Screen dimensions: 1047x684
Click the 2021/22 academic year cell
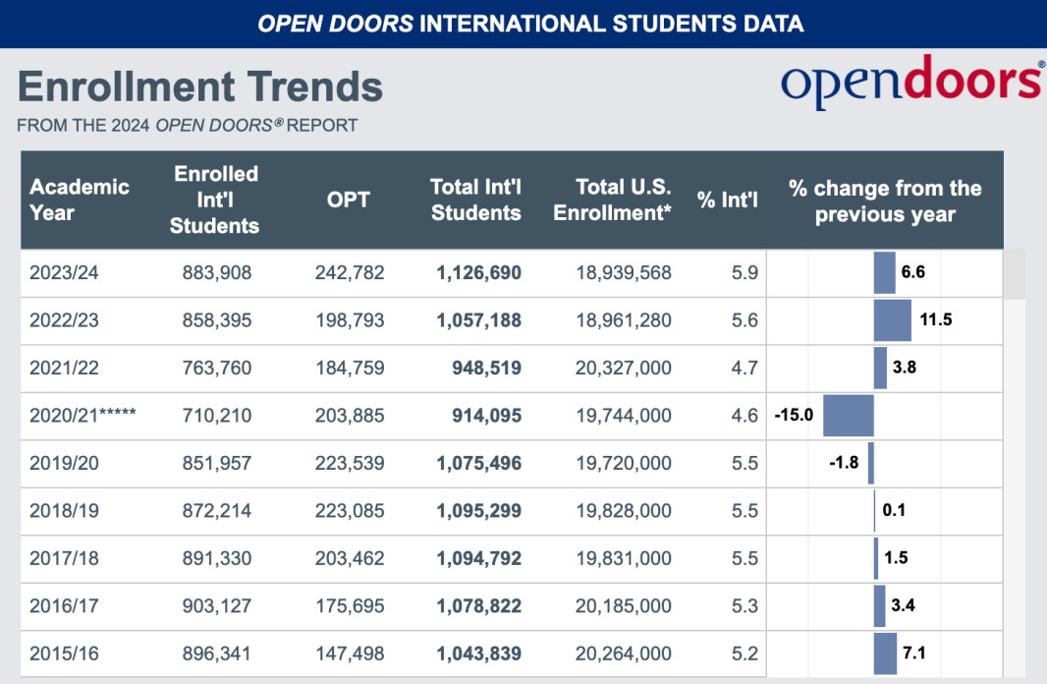pos(64,368)
